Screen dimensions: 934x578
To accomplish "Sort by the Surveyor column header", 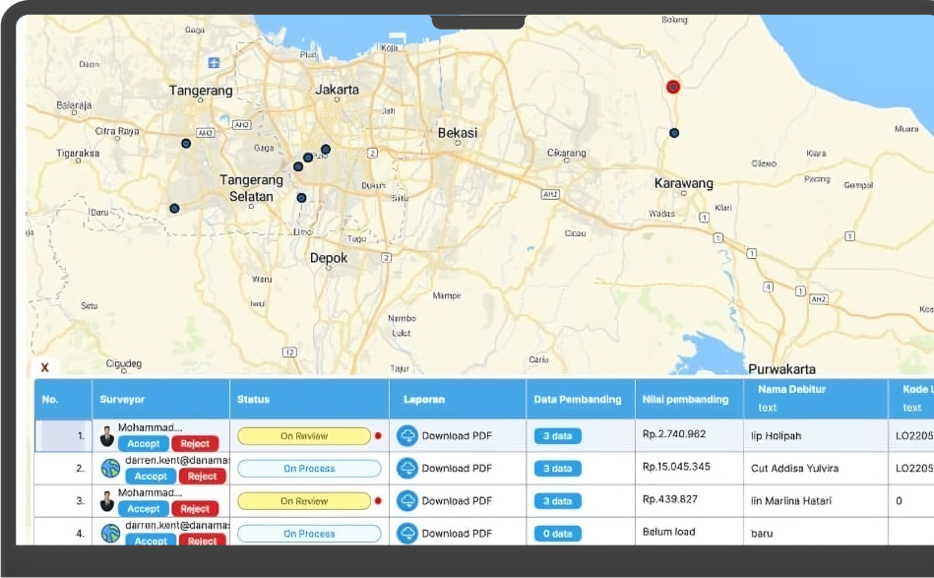I will [x=122, y=400].
